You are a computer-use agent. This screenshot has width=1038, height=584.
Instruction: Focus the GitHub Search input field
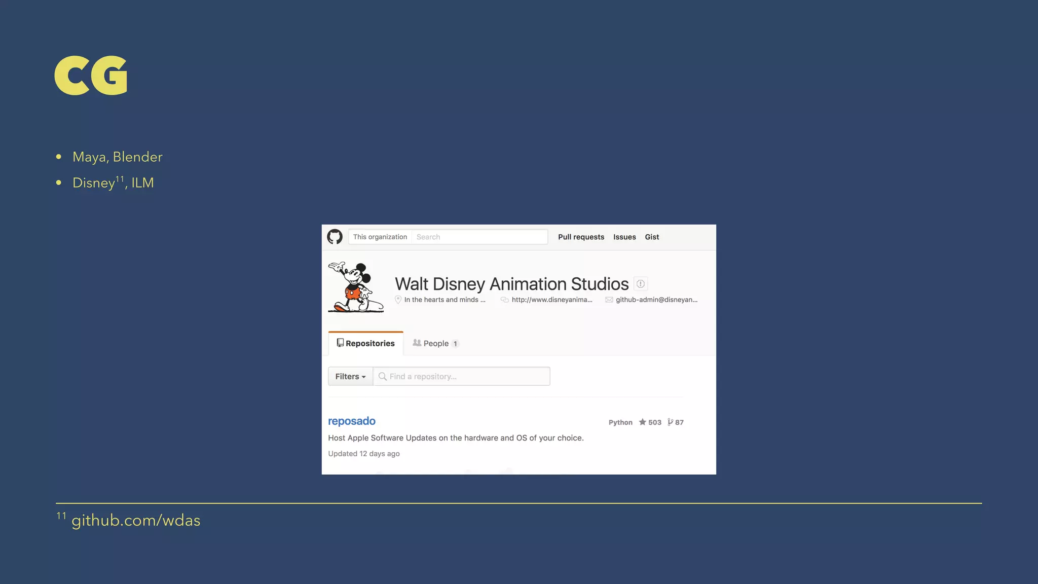[x=479, y=237]
